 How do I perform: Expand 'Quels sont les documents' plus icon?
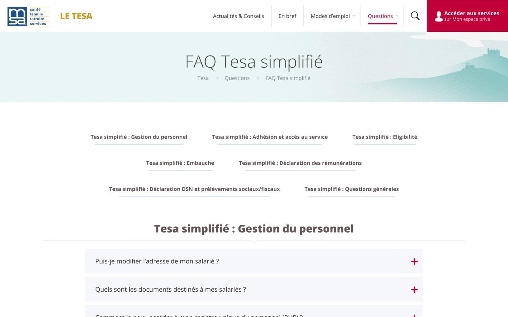[414, 290]
